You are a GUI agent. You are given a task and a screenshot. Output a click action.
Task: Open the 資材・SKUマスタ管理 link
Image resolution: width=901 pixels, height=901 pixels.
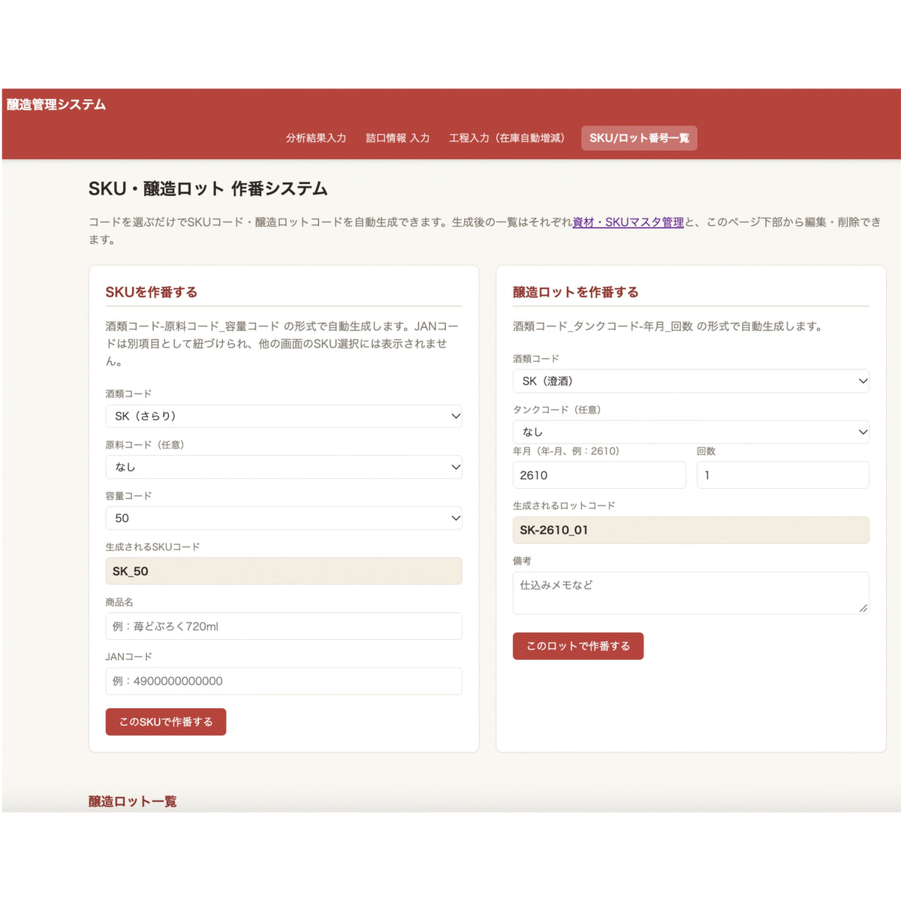click(628, 222)
